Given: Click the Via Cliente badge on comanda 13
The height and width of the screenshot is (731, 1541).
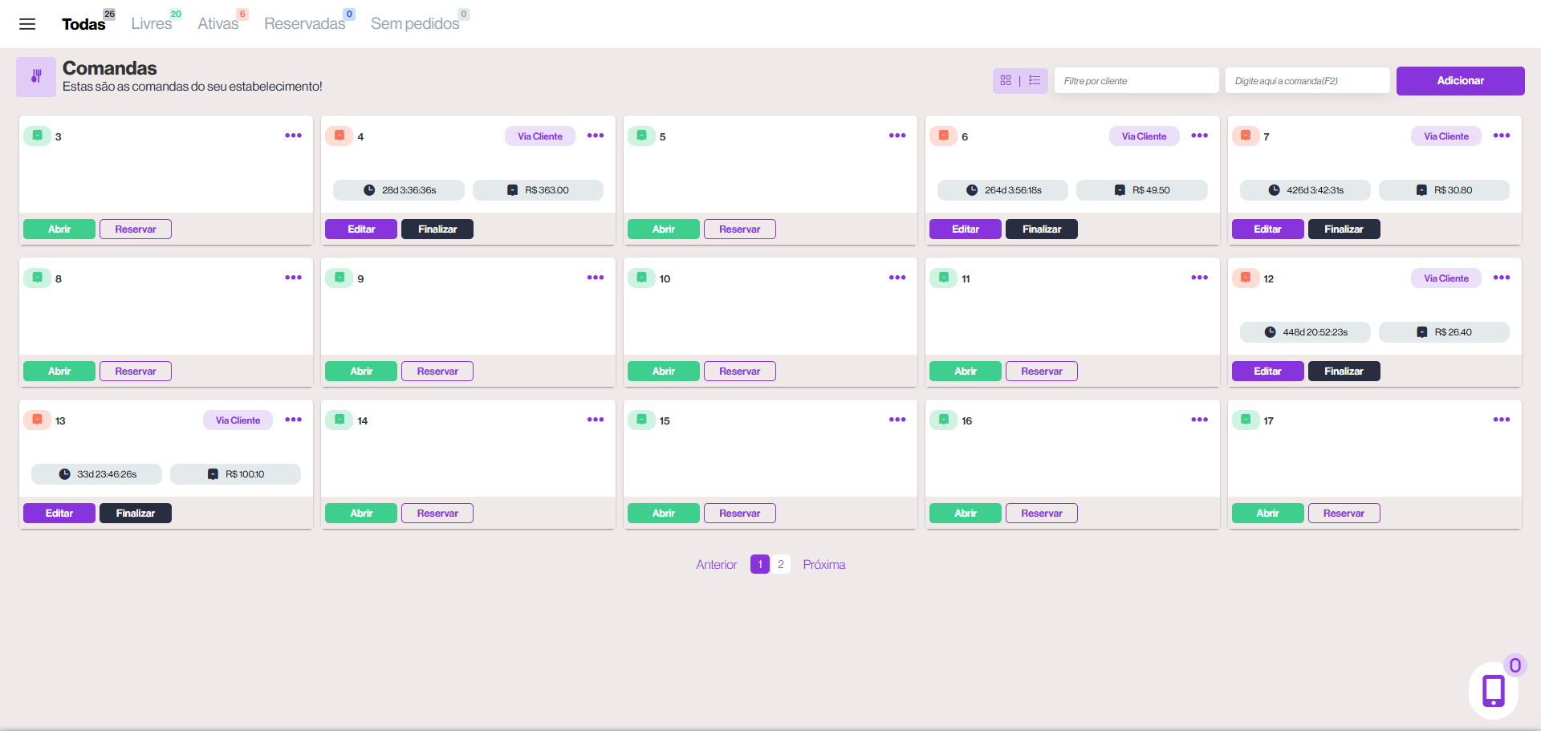Looking at the screenshot, I should click(x=238, y=420).
